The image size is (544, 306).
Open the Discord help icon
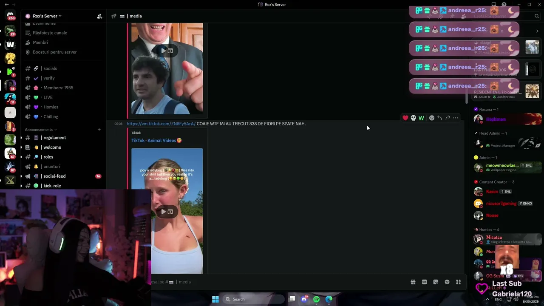(504, 5)
